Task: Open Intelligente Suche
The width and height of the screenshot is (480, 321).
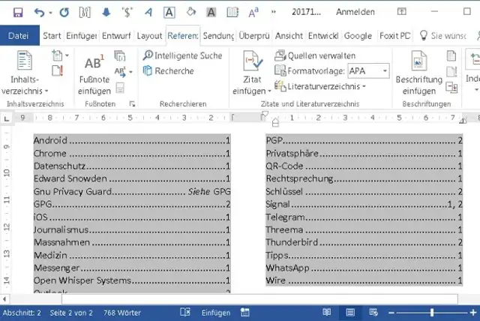Action: [x=182, y=55]
